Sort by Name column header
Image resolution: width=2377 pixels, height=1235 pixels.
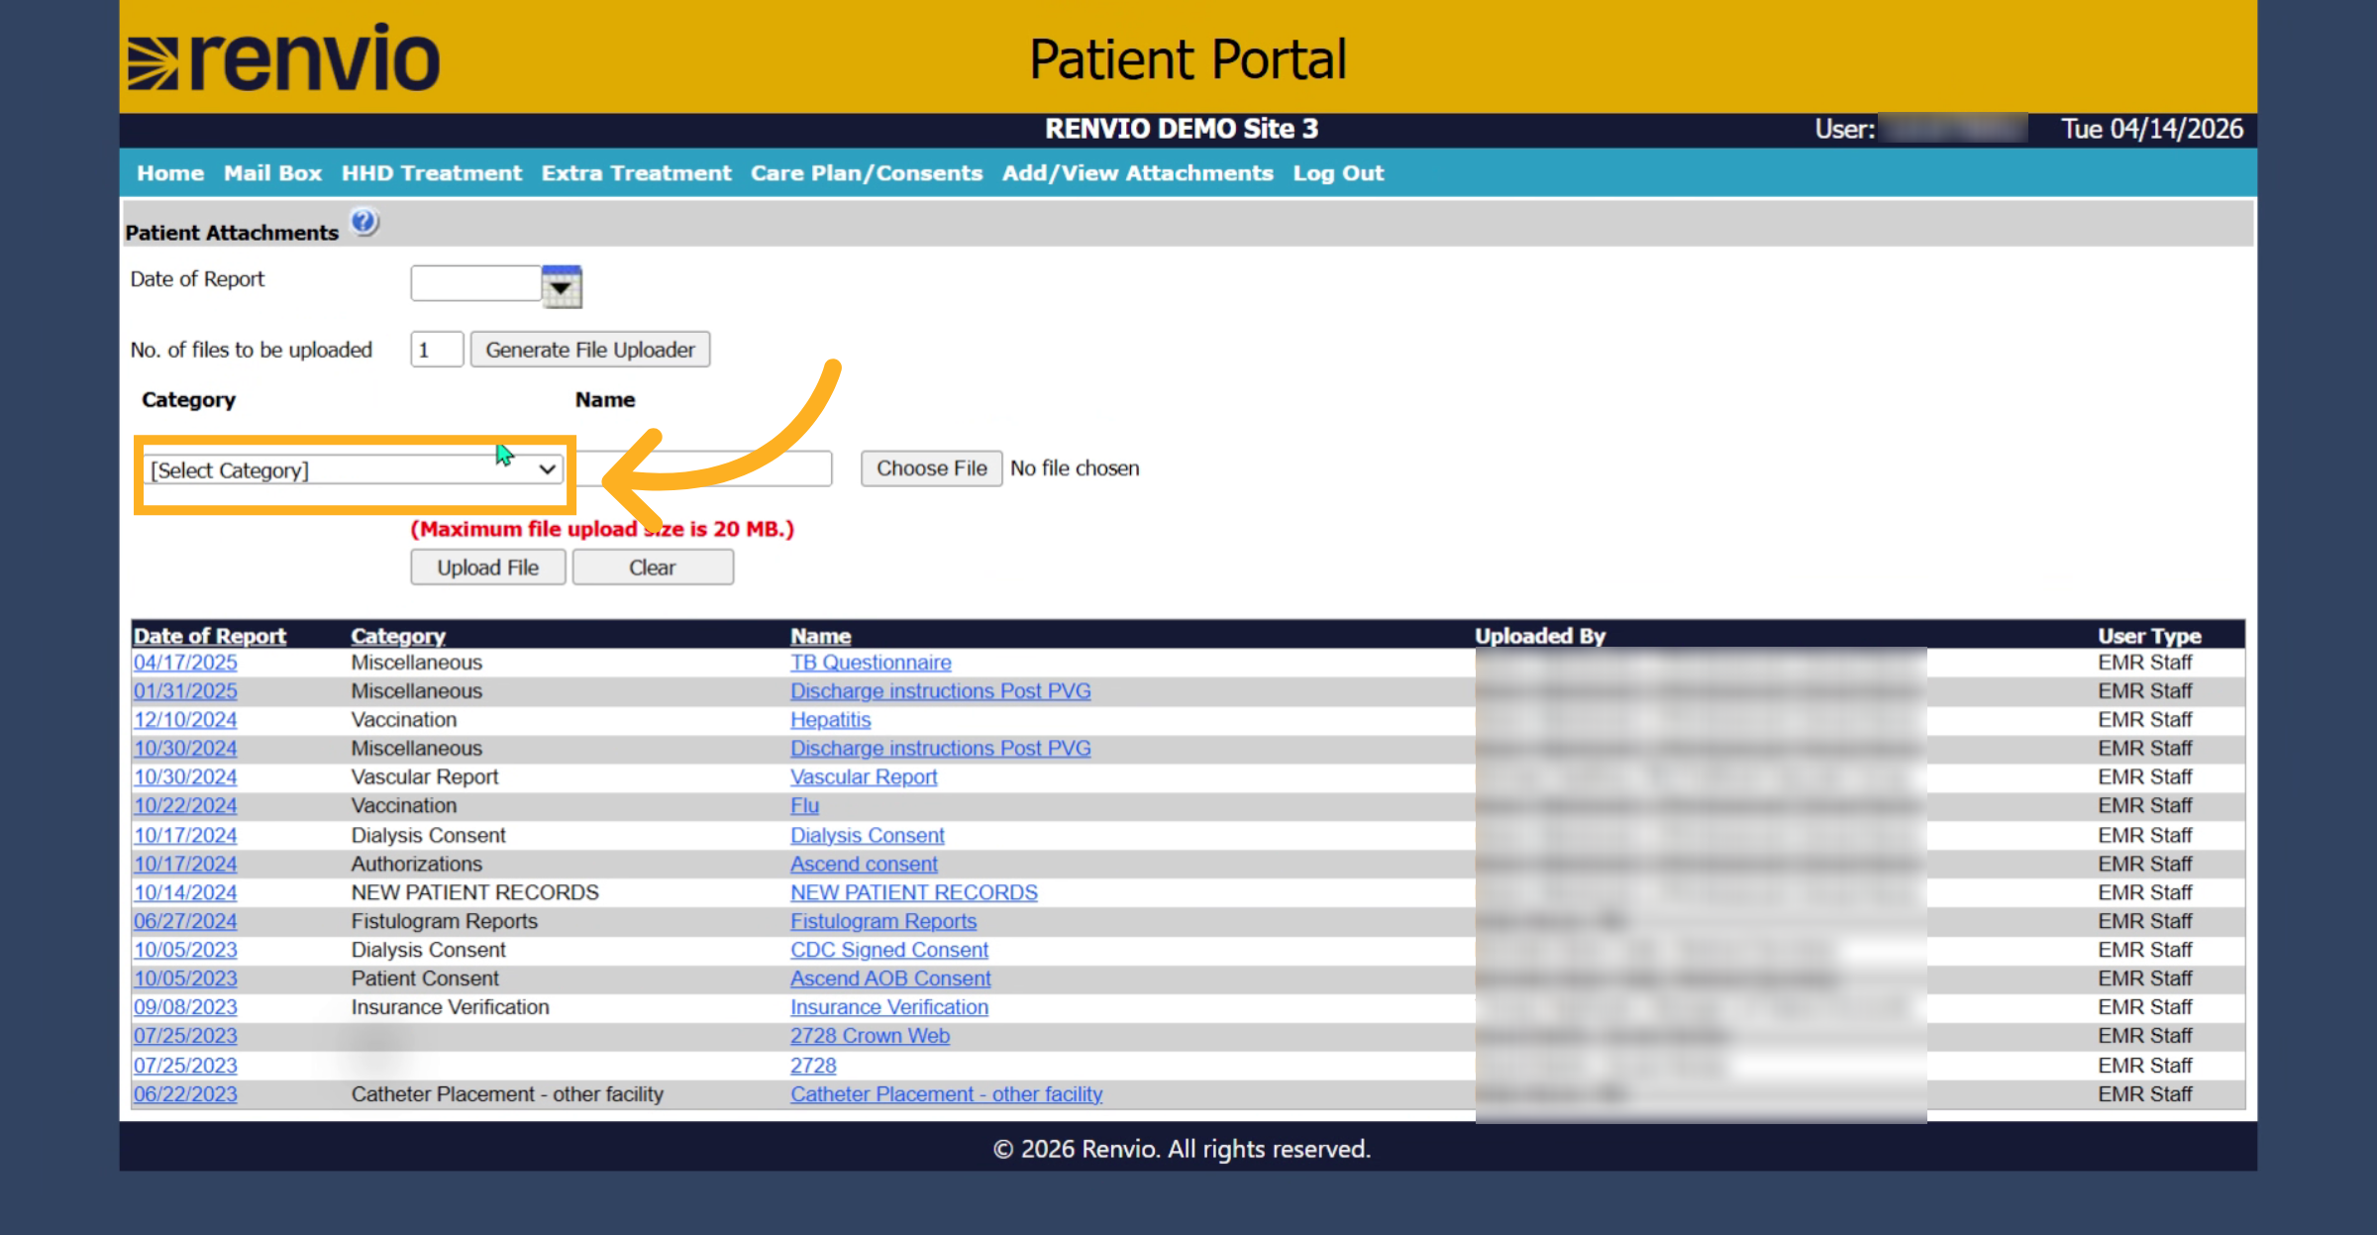(x=821, y=636)
